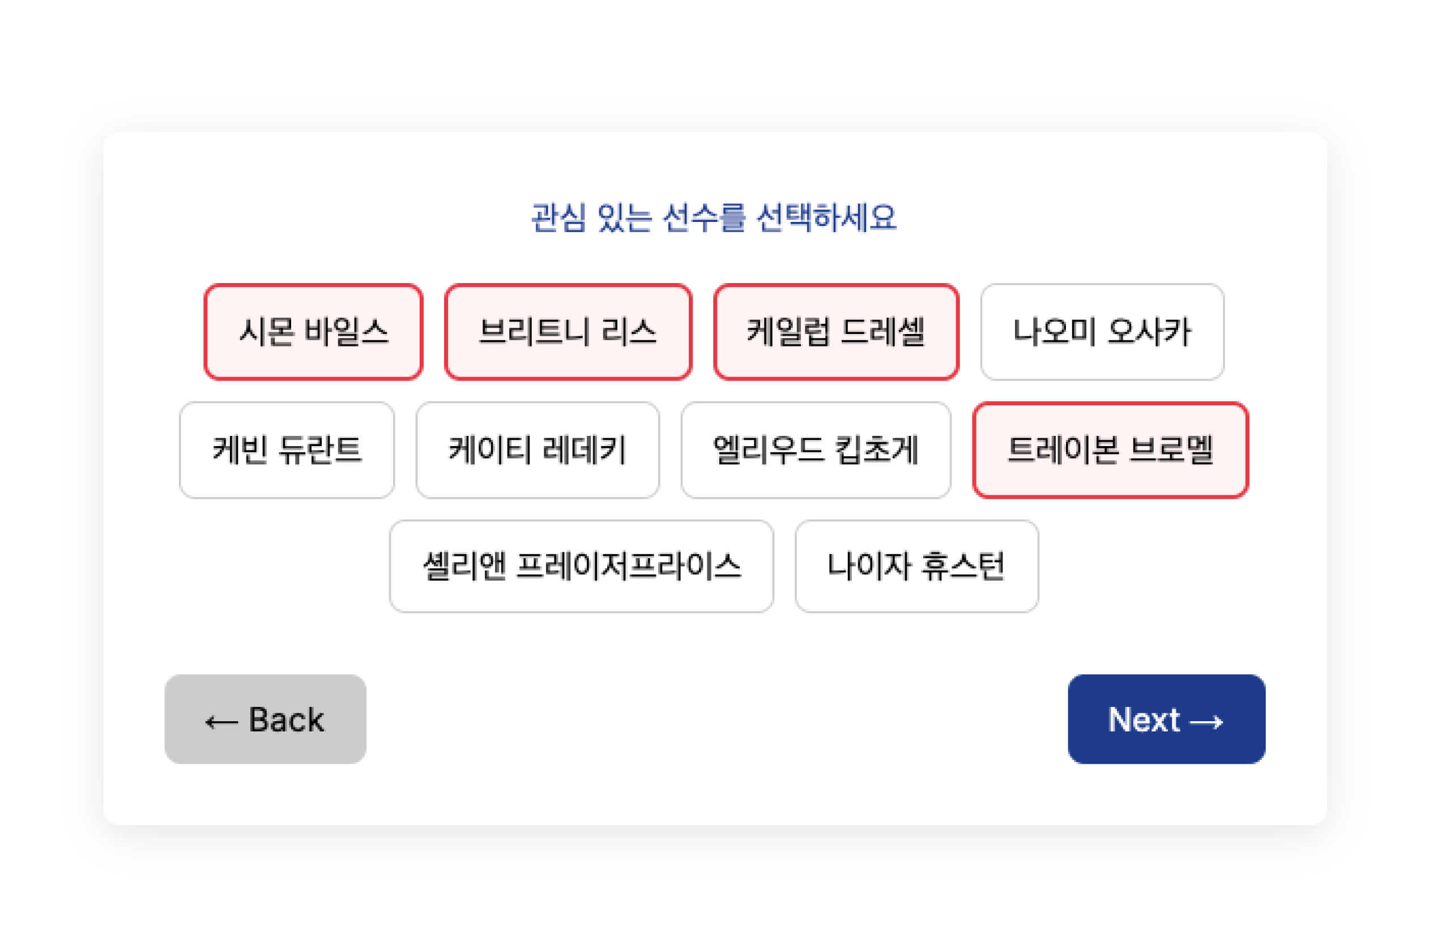The image size is (1450, 942).
Task: Pick 엘리우드 킵초게 from the athletes
Action: 815,449
